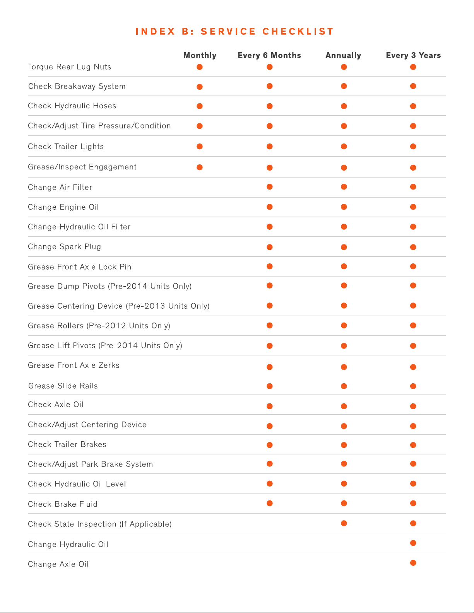The image size is (474, 613).
Task: Click the Every 6 Months dot for Check Axle Oil
Action: point(270,406)
